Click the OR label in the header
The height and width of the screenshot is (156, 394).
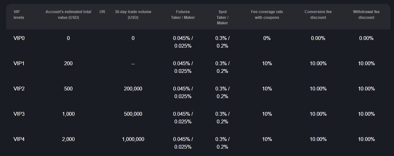pyautogui.click(x=102, y=12)
